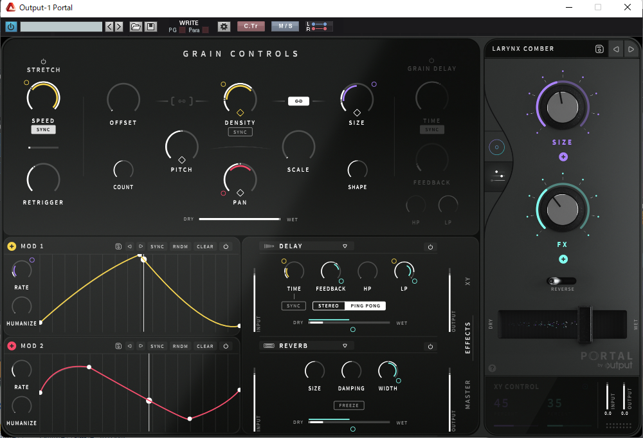643x438 pixels.
Task: Open the L/R channel routing icon
Action: pos(319,26)
